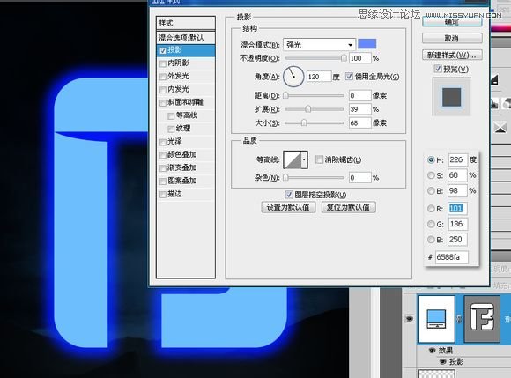Toggle 使用全局光 checkbox
Screen dimensions: 511x378
tap(349, 77)
